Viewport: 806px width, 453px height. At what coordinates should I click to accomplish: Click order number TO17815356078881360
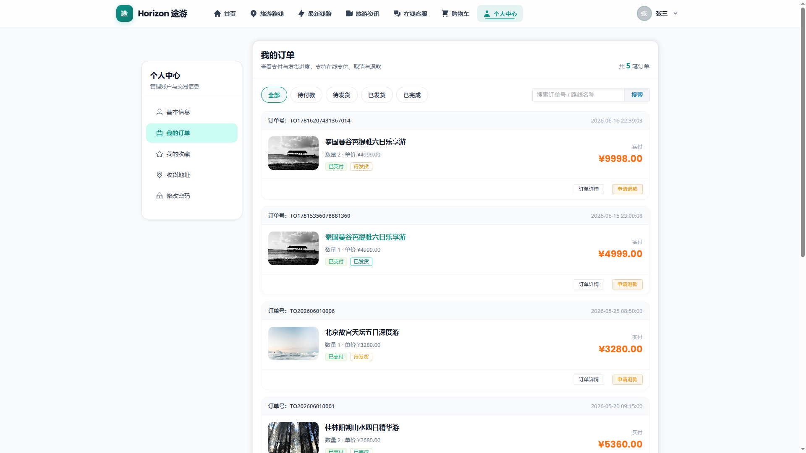(x=320, y=216)
